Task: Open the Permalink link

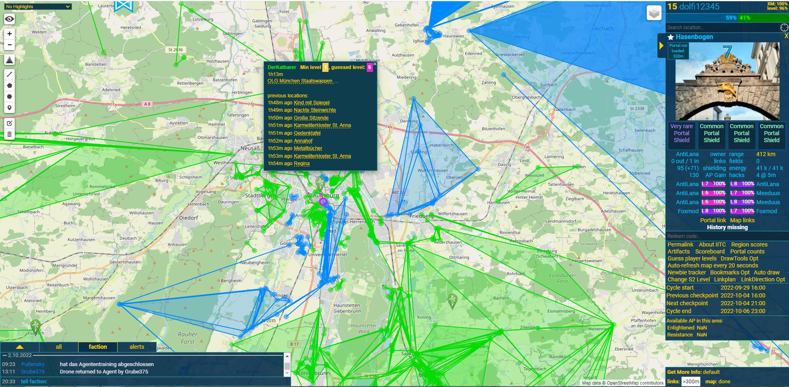Action: click(x=680, y=244)
